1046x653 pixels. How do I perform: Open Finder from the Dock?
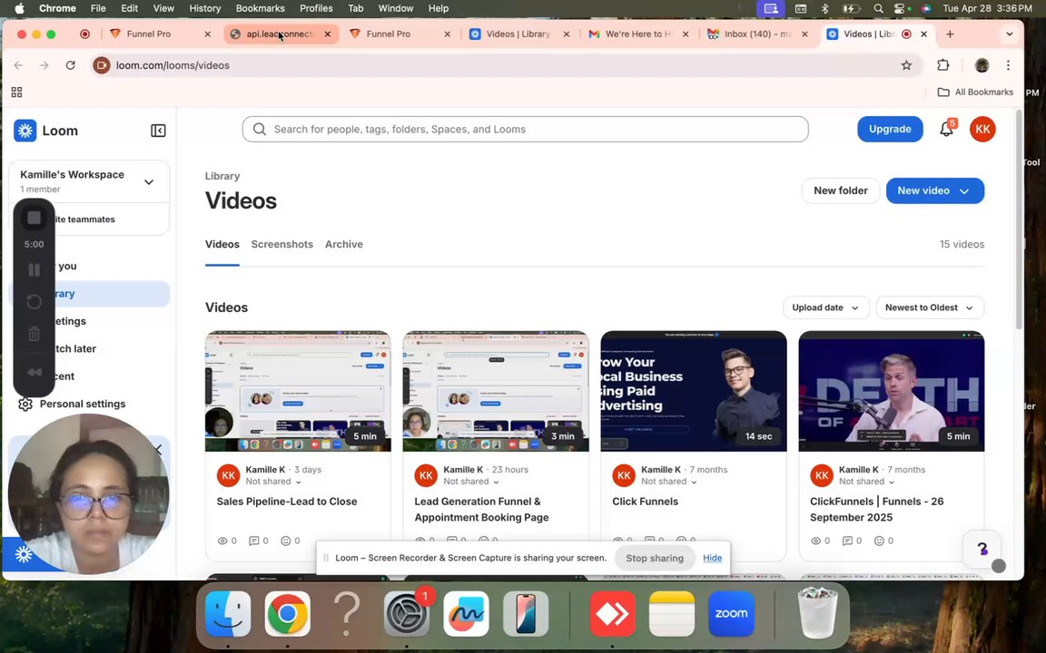tap(228, 614)
